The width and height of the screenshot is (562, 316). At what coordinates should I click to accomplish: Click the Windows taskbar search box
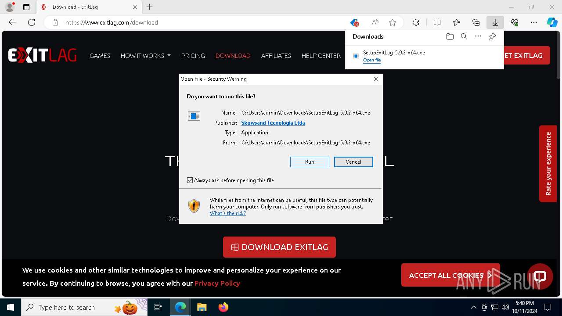tap(84, 307)
